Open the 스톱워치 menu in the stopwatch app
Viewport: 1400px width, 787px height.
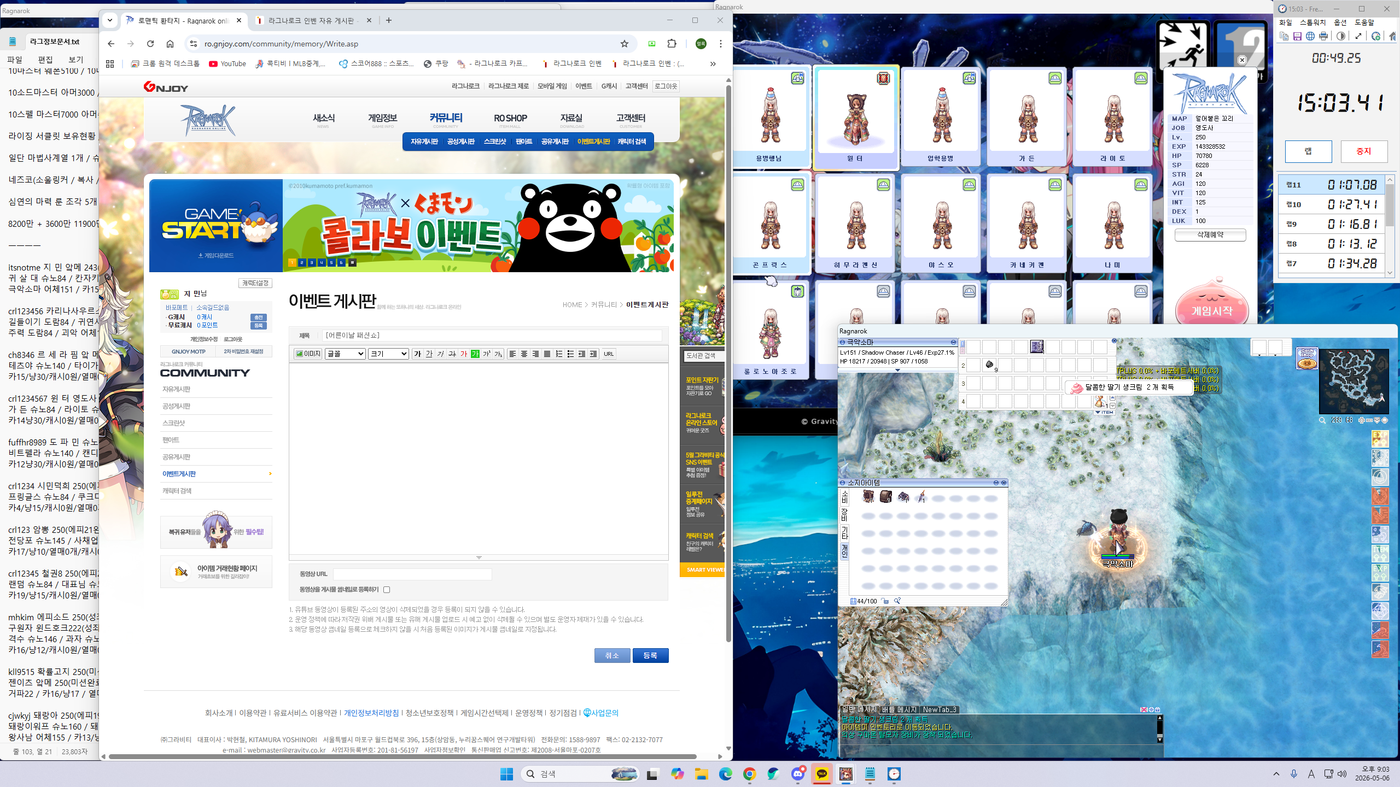1312,22
